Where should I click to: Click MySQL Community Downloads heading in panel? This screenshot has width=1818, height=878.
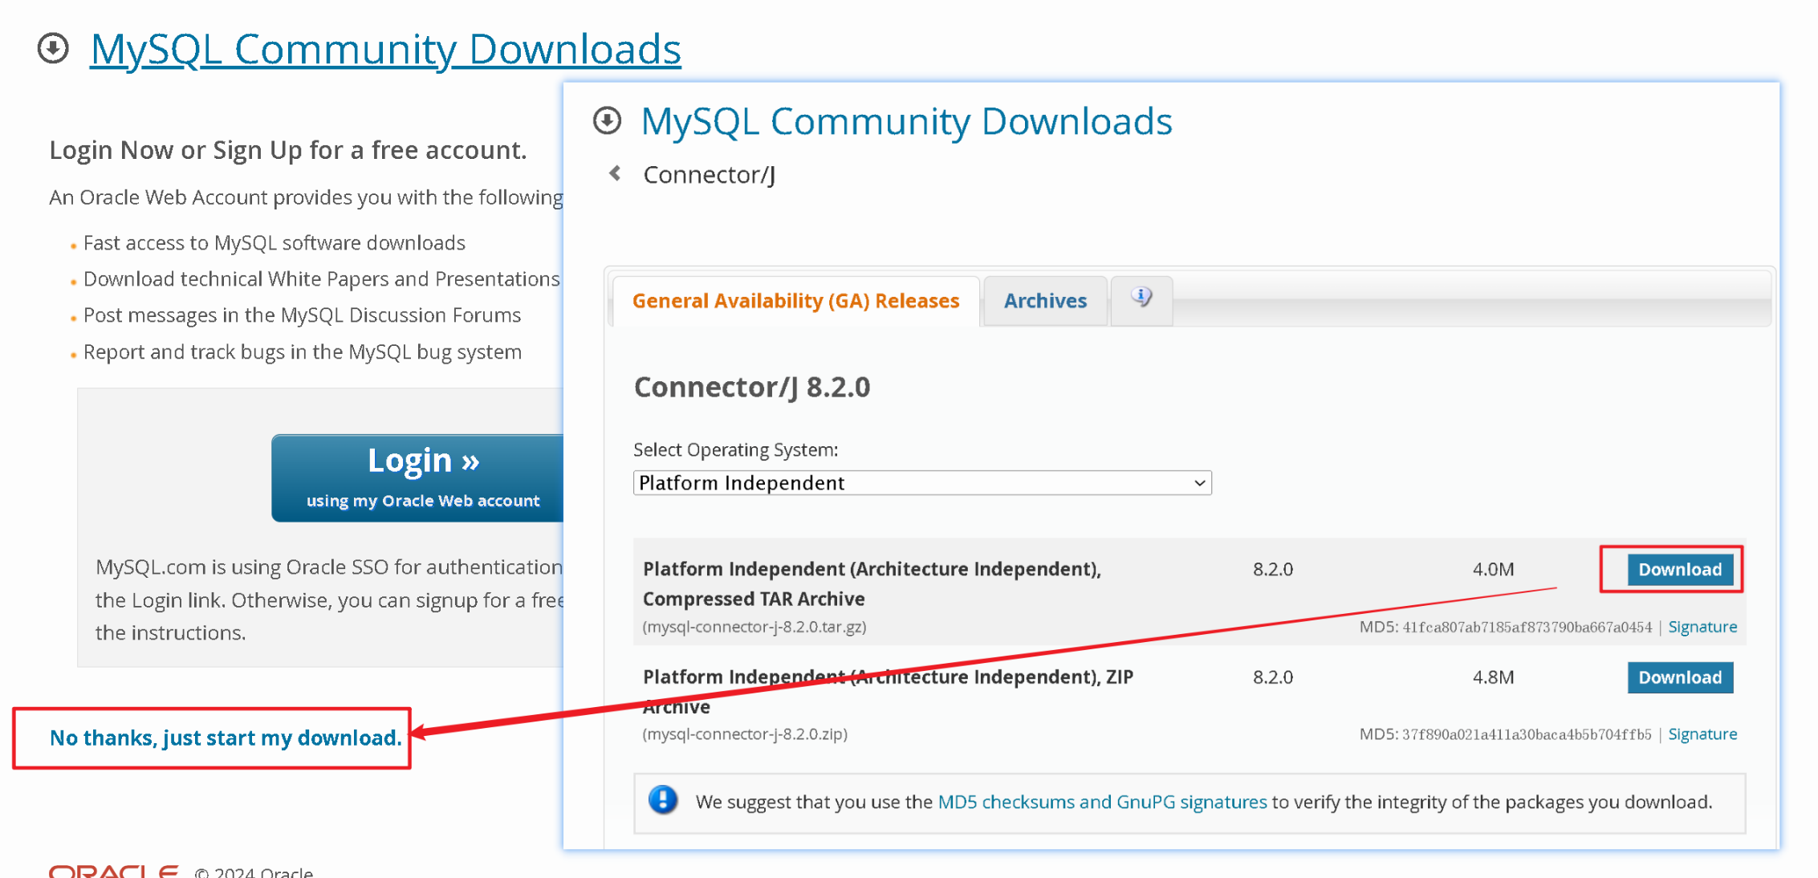(x=906, y=122)
